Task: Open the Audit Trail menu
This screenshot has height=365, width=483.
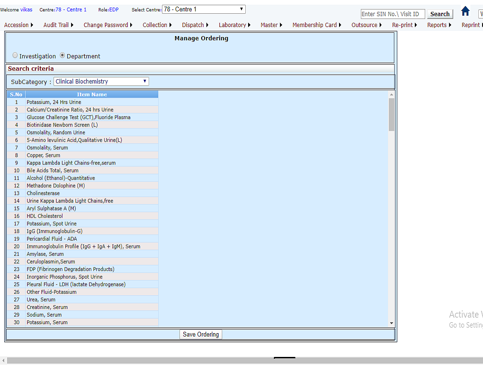Action: coord(58,25)
